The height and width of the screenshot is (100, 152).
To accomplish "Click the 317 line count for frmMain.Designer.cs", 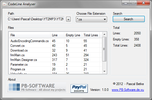I will click(55, 60).
